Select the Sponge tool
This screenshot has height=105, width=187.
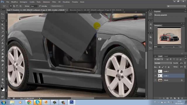3,61
